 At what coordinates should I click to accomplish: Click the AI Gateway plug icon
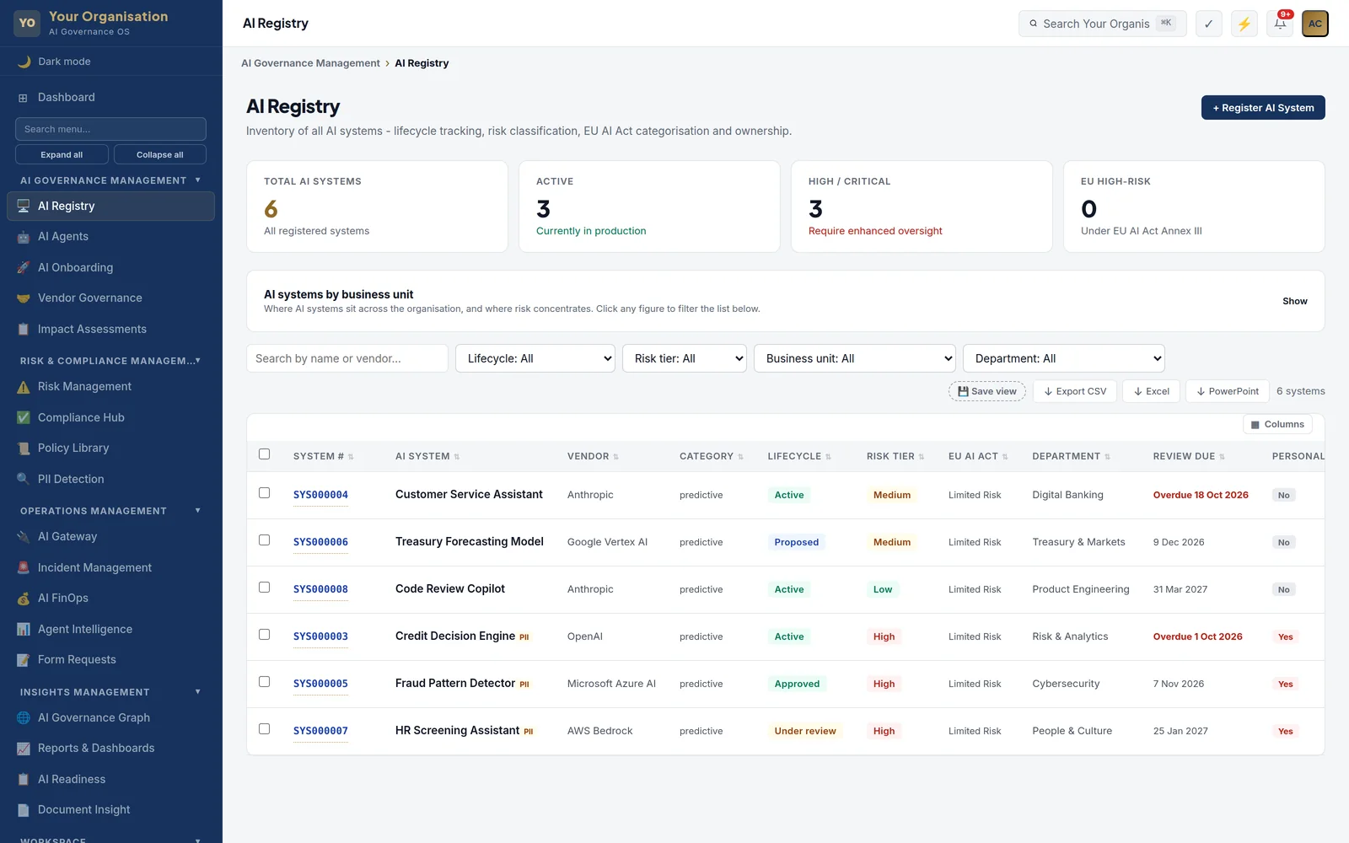tap(24, 537)
